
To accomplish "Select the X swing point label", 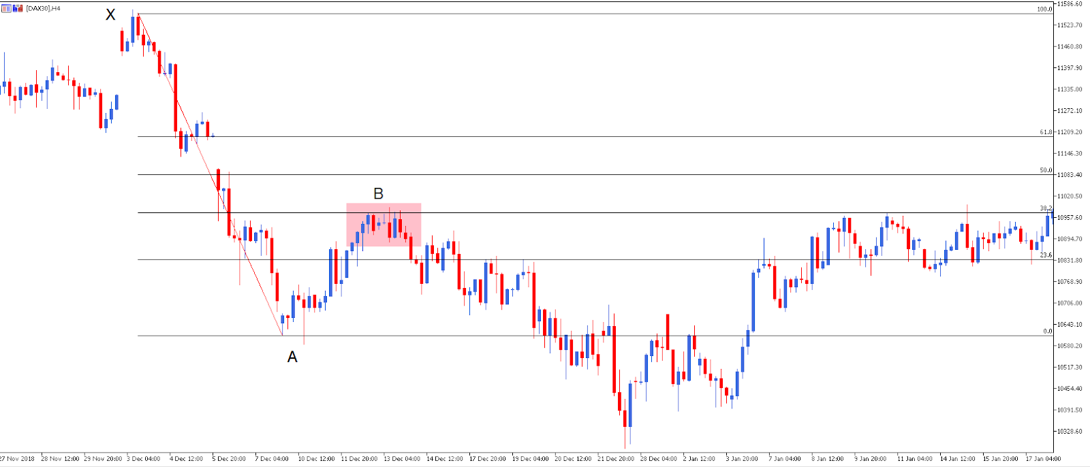I will coord(110,14).
